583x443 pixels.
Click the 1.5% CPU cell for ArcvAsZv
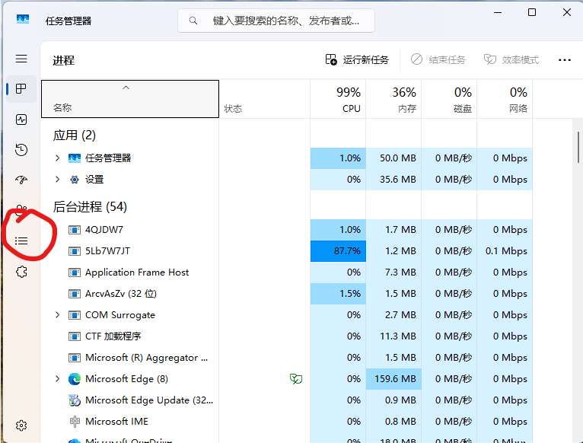pos(338,294)
